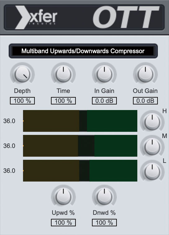Viewport: 169px width, 235px height.
Task: Click the 36.0 value beside mid band
Action: click(9, 146)
